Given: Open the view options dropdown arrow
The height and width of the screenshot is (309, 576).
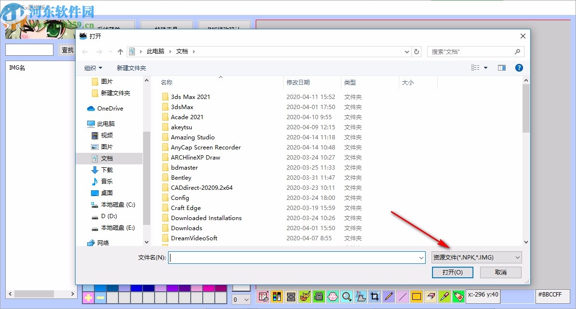Looking at the screenshot, I should [485, 68].
